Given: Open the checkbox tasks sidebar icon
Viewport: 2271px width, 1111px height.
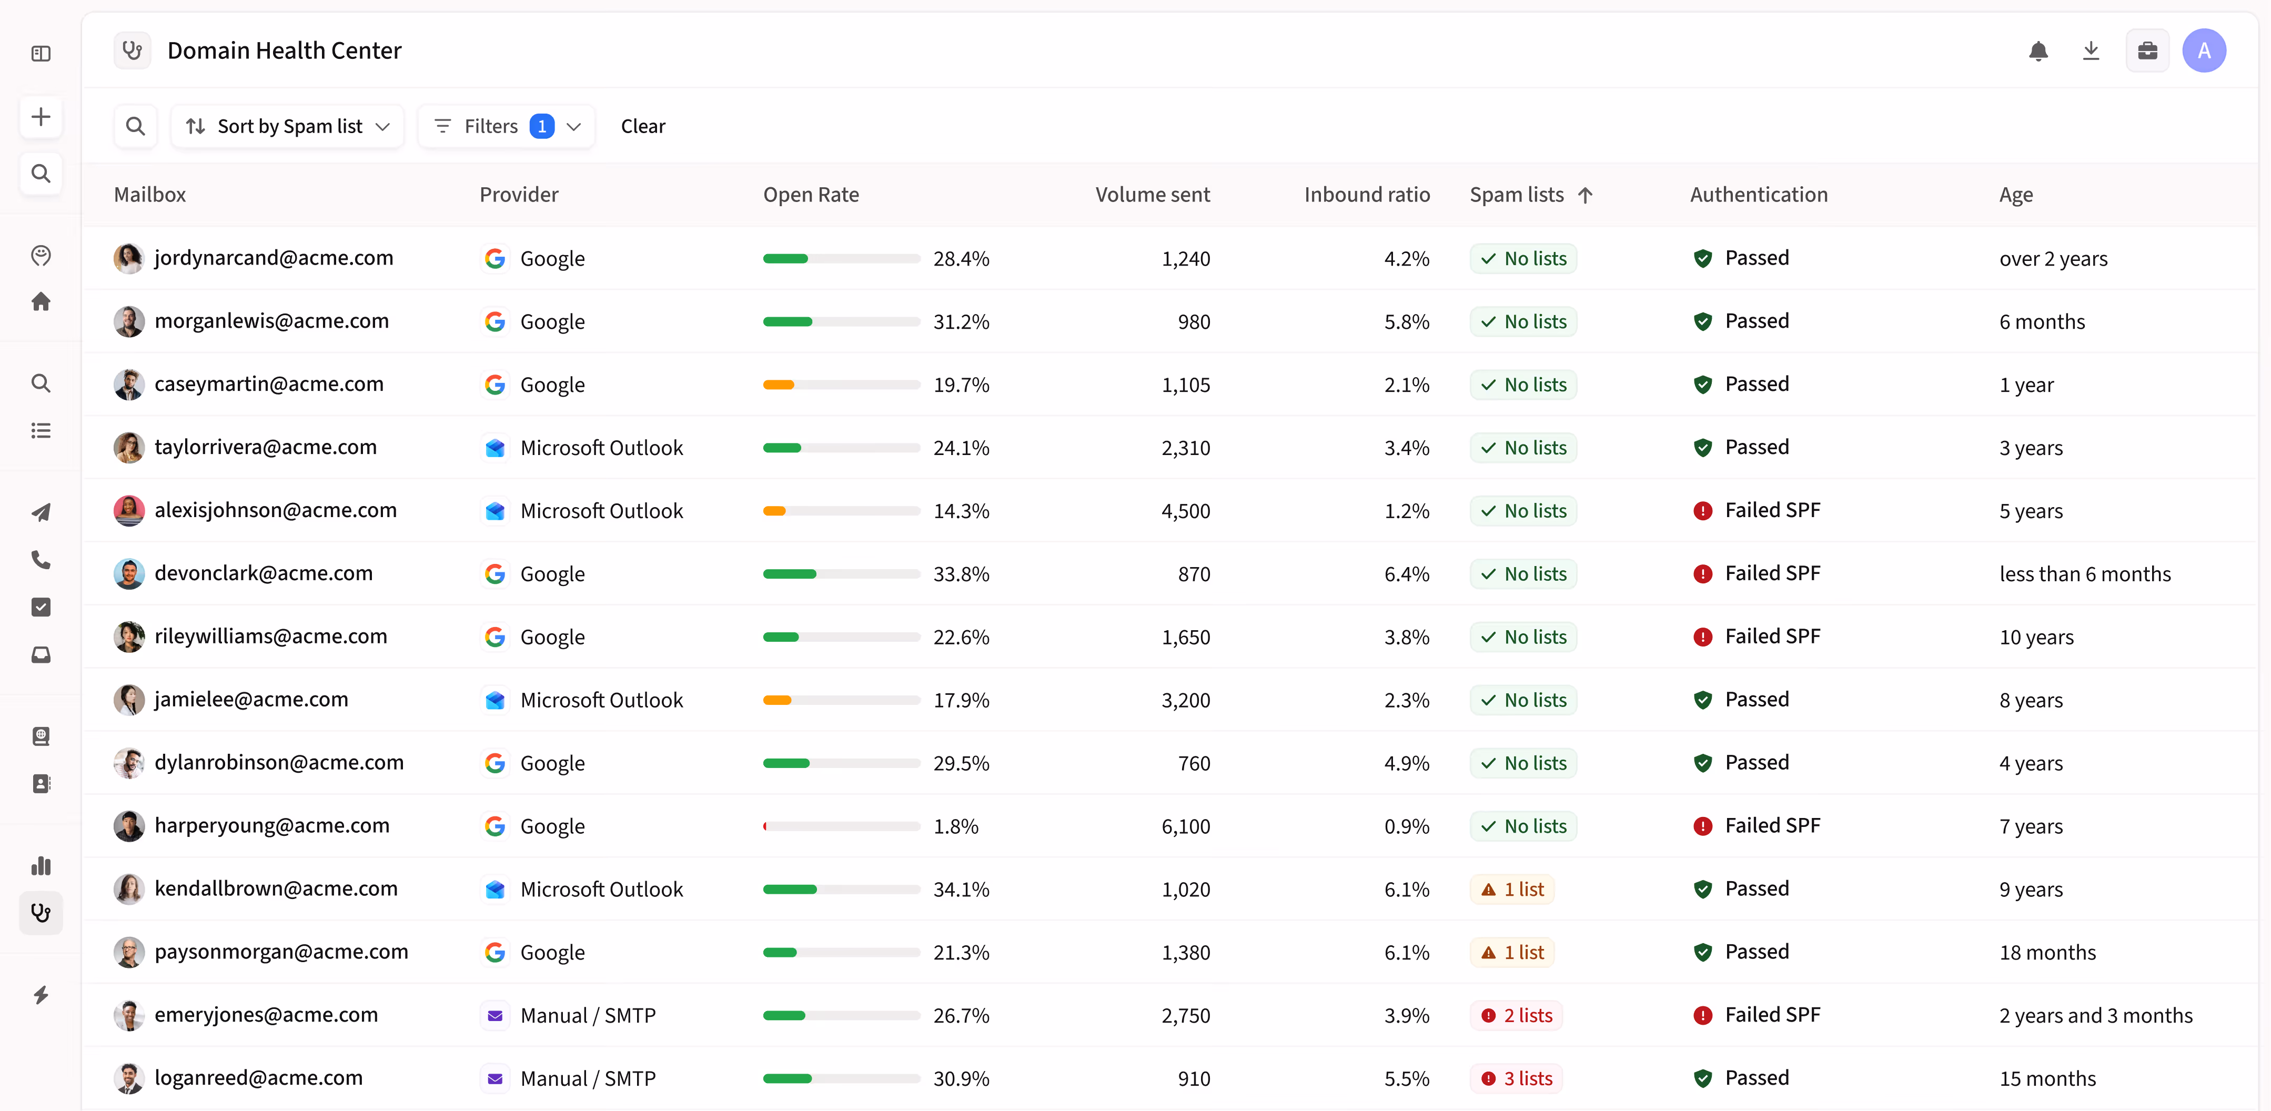Looking at the screenshot, I should (x=41, y=607).
